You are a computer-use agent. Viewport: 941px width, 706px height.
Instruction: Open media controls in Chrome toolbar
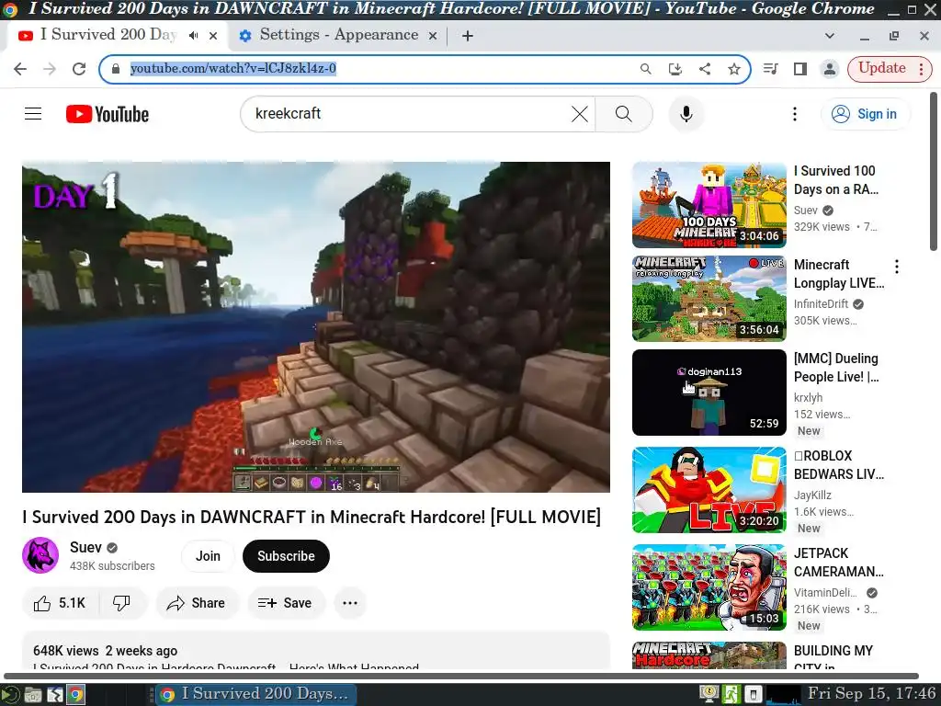pos(771,69)
